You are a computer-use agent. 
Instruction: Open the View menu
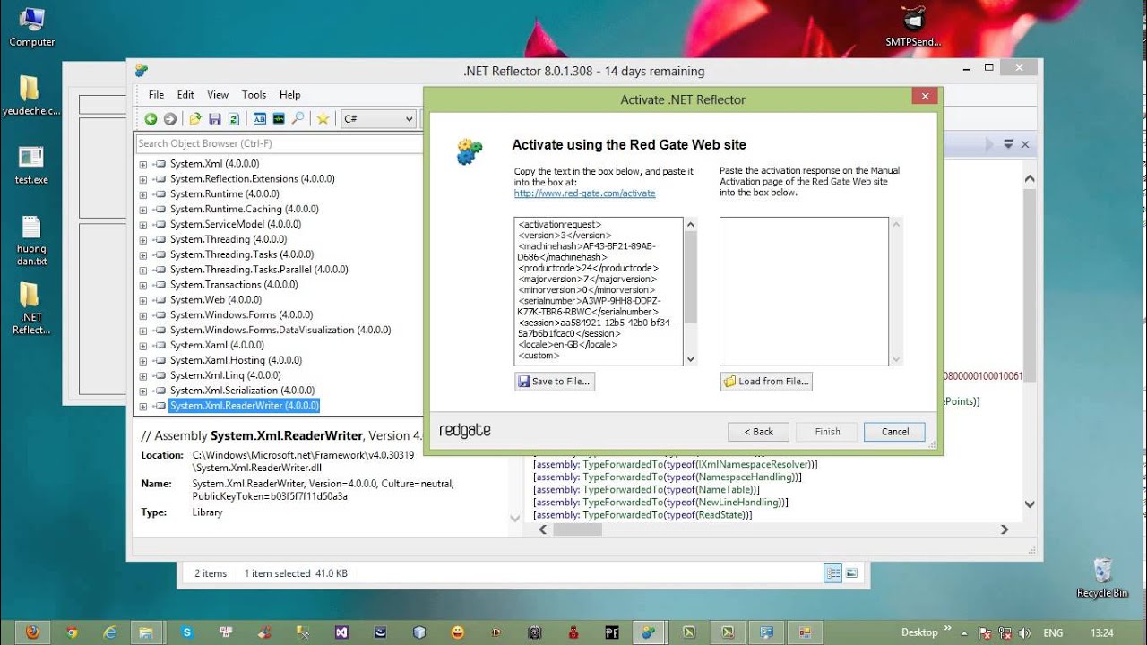(x=218, y=94)
